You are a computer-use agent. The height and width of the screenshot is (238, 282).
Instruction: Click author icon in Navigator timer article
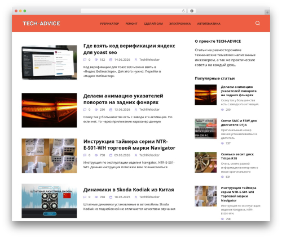[136, 155]
